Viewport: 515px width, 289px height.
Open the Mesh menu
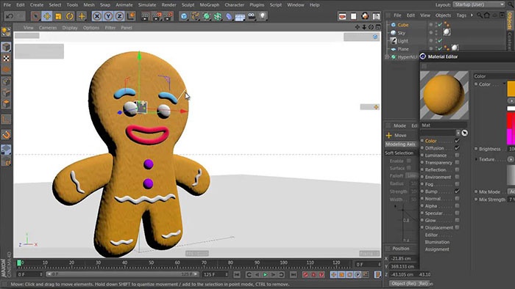[x=89, y=5]
